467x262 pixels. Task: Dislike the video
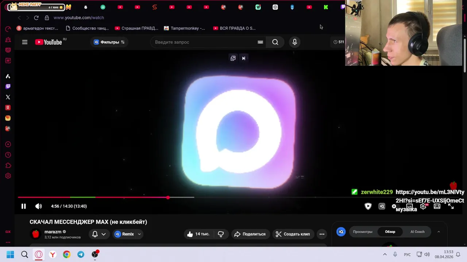tap(221, 234)
